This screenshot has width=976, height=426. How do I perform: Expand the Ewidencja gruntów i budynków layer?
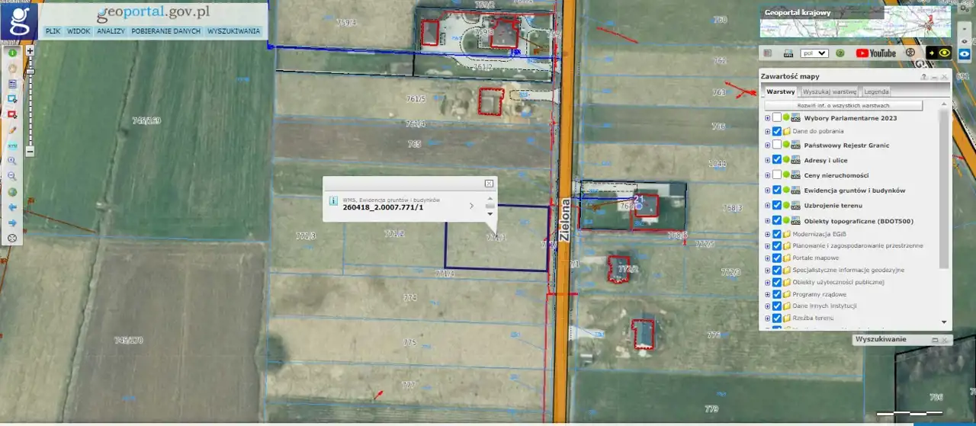[767, 191]
